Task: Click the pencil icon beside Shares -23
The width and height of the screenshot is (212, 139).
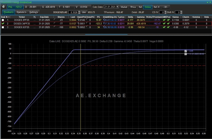Action: [54, 19]
